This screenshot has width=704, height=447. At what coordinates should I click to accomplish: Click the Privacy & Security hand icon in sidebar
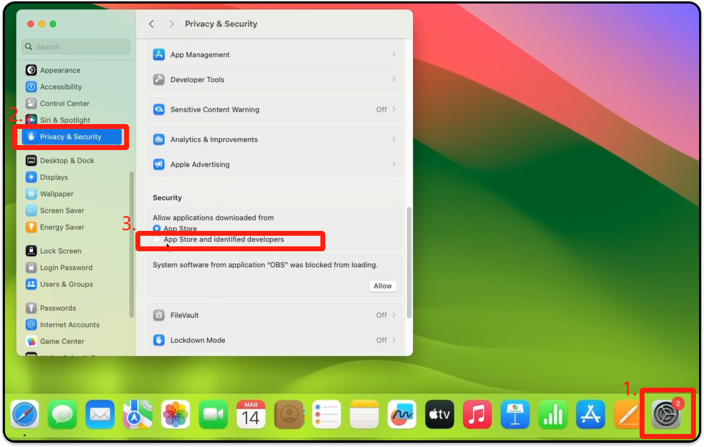(31, 137)
